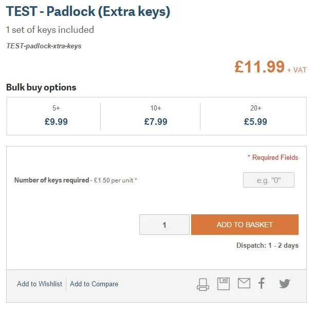Click the Add to Compare link

tap(94, 284)
